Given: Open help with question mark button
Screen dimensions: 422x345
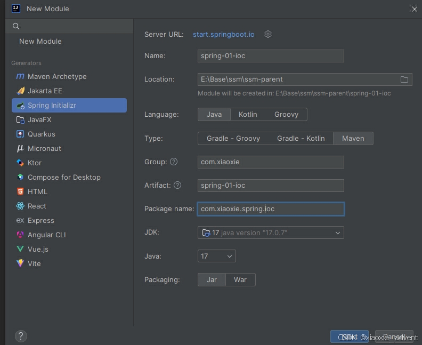Looking at the screenshot, I should click(21, 336).
